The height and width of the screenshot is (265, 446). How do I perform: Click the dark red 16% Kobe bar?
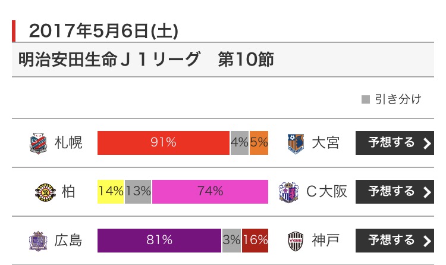pos(255,241)
